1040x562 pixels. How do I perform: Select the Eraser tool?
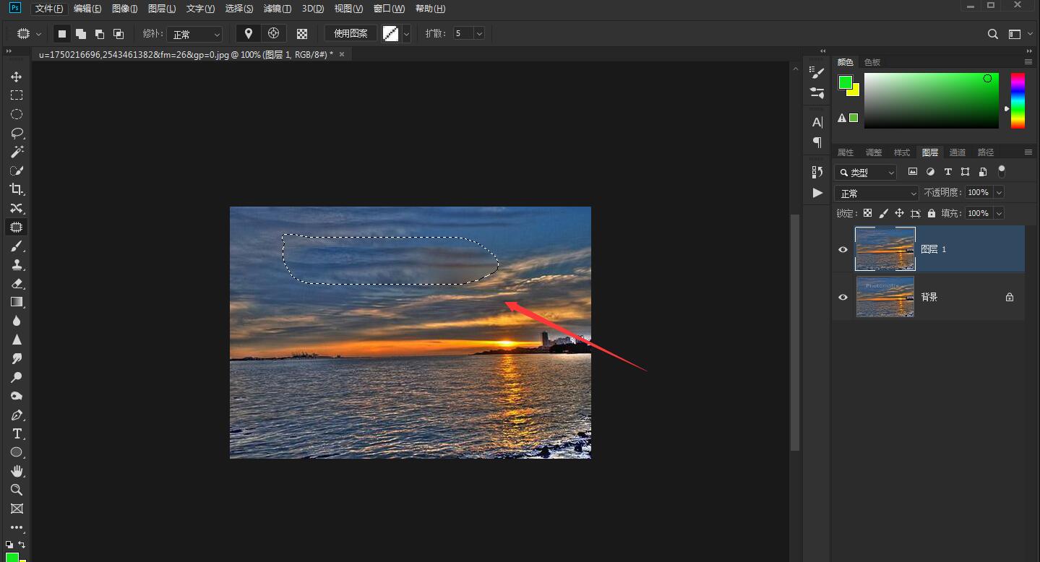pyautogui.click(x=16, y=283)
